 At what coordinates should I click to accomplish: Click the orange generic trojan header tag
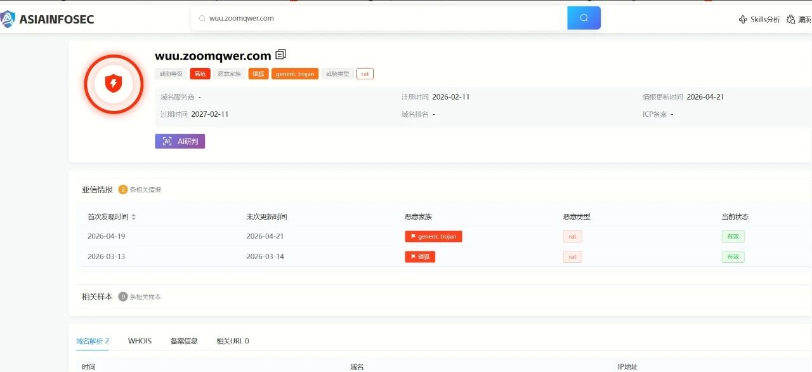(295, 74)
